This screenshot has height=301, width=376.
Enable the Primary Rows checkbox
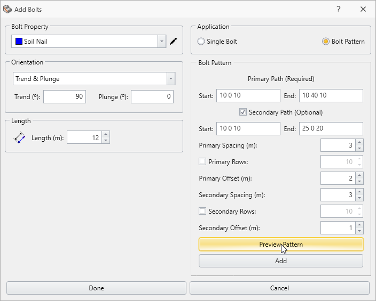coord(202,161)
